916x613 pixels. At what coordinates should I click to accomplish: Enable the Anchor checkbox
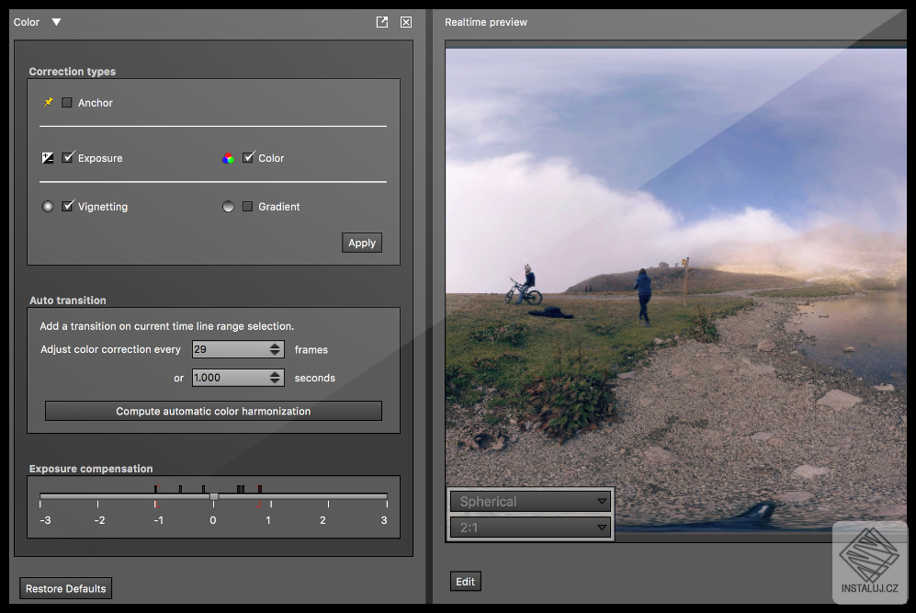pyautogui.click(x=67, y=103)
